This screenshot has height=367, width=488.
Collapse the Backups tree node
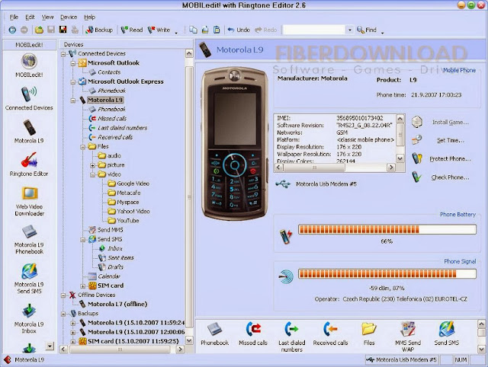click(63, 314)
